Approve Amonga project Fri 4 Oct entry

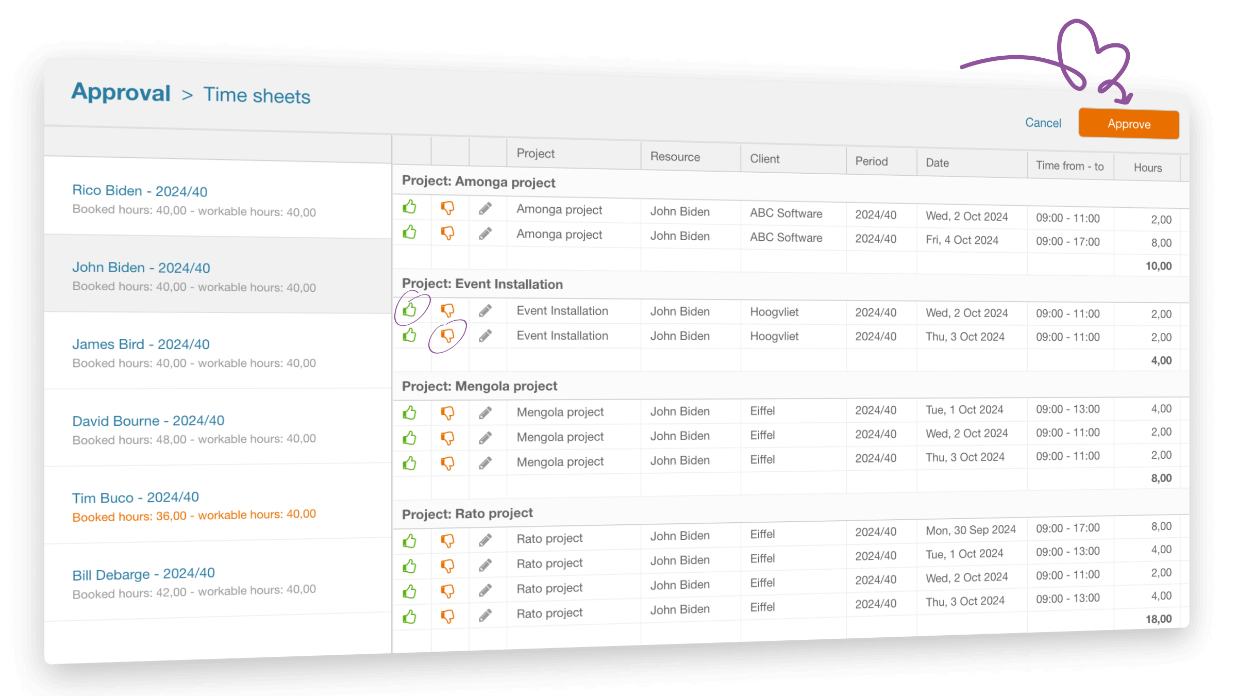click(410, 232)
